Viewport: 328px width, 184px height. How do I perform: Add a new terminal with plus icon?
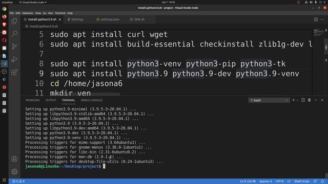coord(293,100)
